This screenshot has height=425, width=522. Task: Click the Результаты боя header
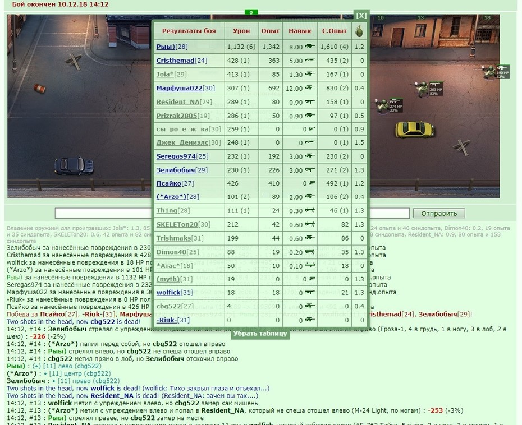point(189,31)
